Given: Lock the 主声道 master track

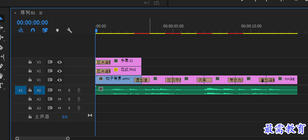Looking at the screenshot, I should (x=30, y=117).
